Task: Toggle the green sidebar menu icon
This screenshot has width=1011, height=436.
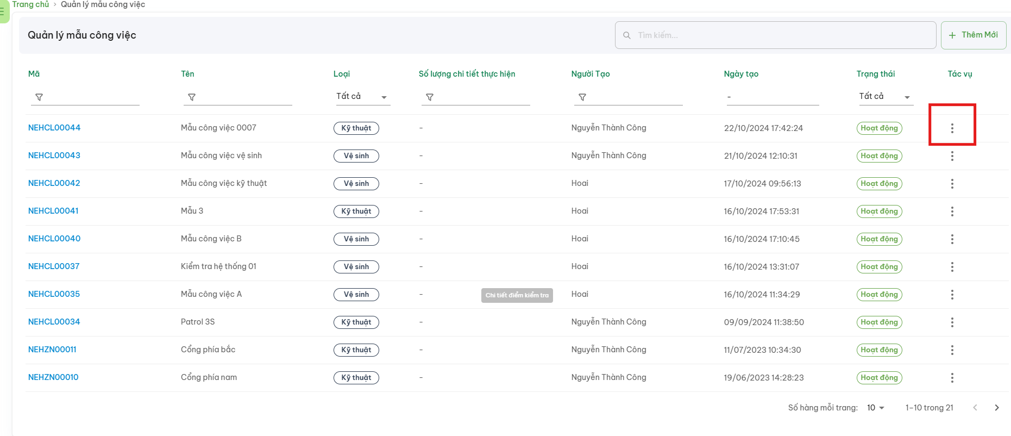Action: pyautogui.click(x=3, y=11)
